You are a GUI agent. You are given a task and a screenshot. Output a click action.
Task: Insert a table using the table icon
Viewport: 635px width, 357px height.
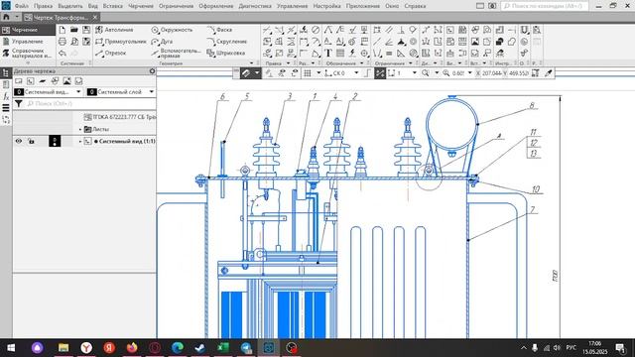click(x=340, y=53)
